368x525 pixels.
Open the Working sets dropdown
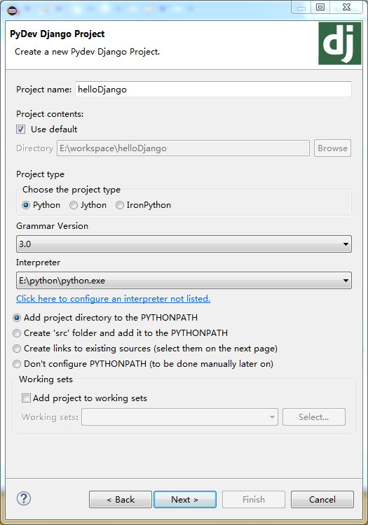(179, 417)
